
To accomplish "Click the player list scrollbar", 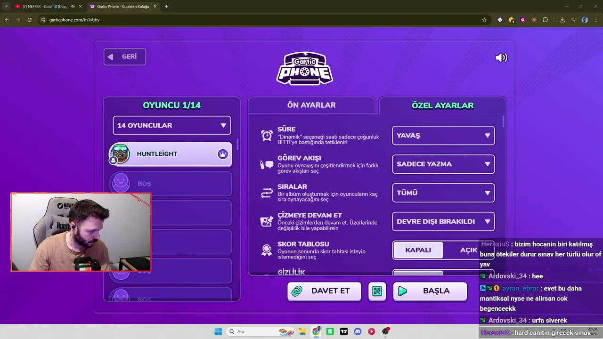I will click(x=237, y=144).
